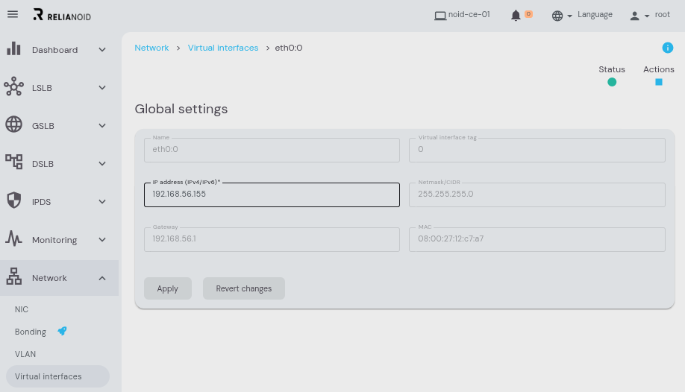Click the noid-ce-01 hostname text
Viewport: 685px width, 392px height.
[x=469, y=14]
